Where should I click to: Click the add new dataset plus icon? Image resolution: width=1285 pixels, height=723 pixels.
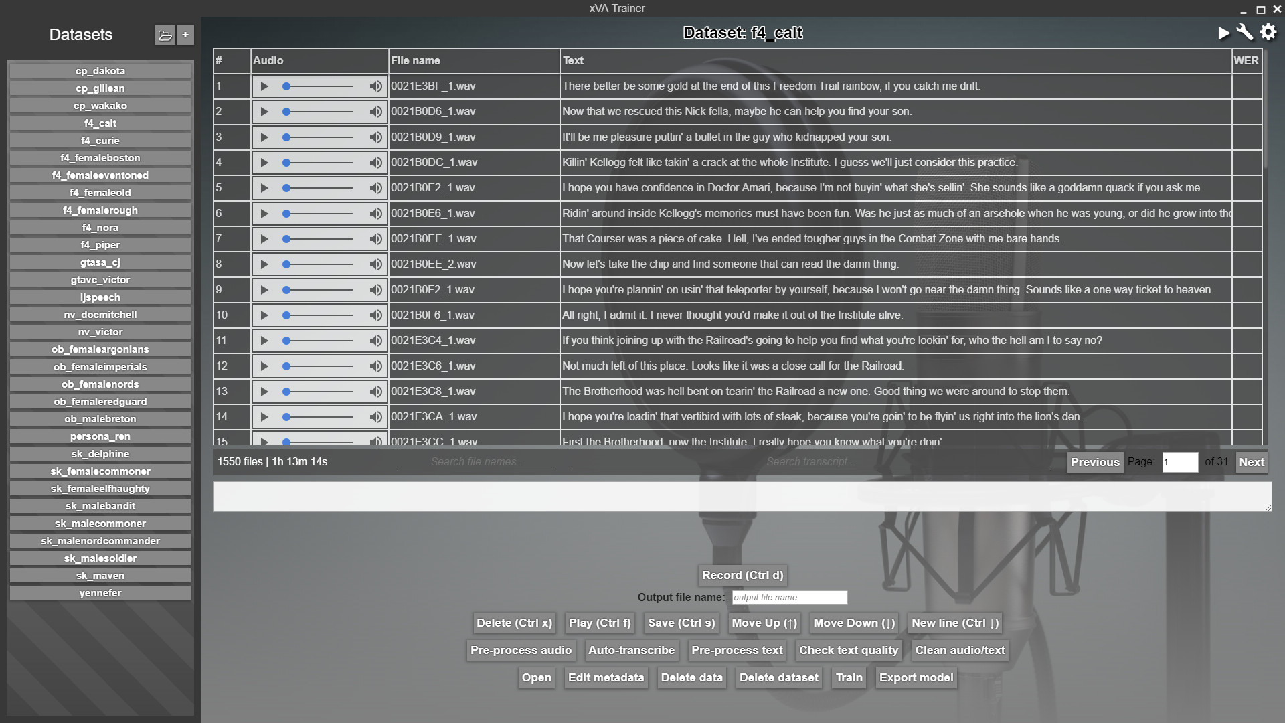click(x=185, y=35)
